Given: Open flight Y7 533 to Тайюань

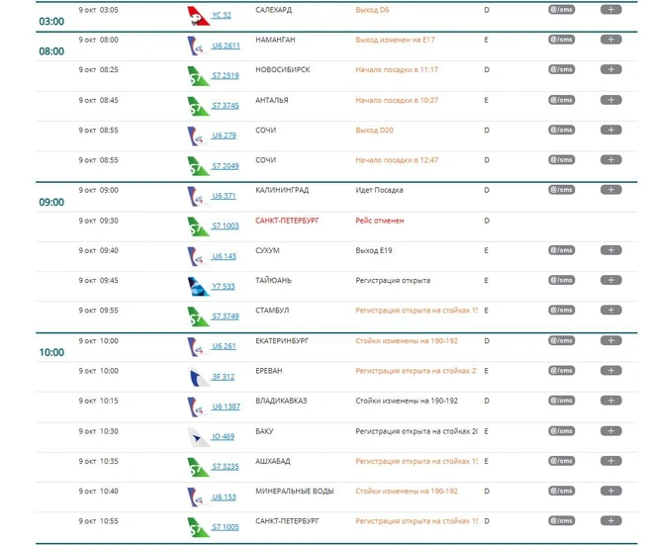Looking at the screenshot, I should [224, 286].
